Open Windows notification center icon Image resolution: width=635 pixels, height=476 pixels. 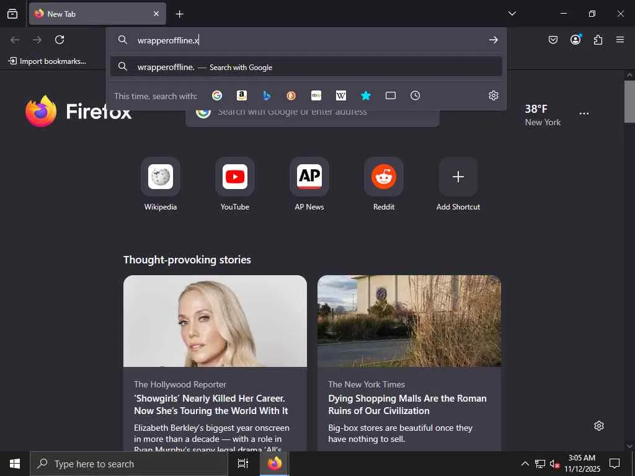[x=615, y=464]
